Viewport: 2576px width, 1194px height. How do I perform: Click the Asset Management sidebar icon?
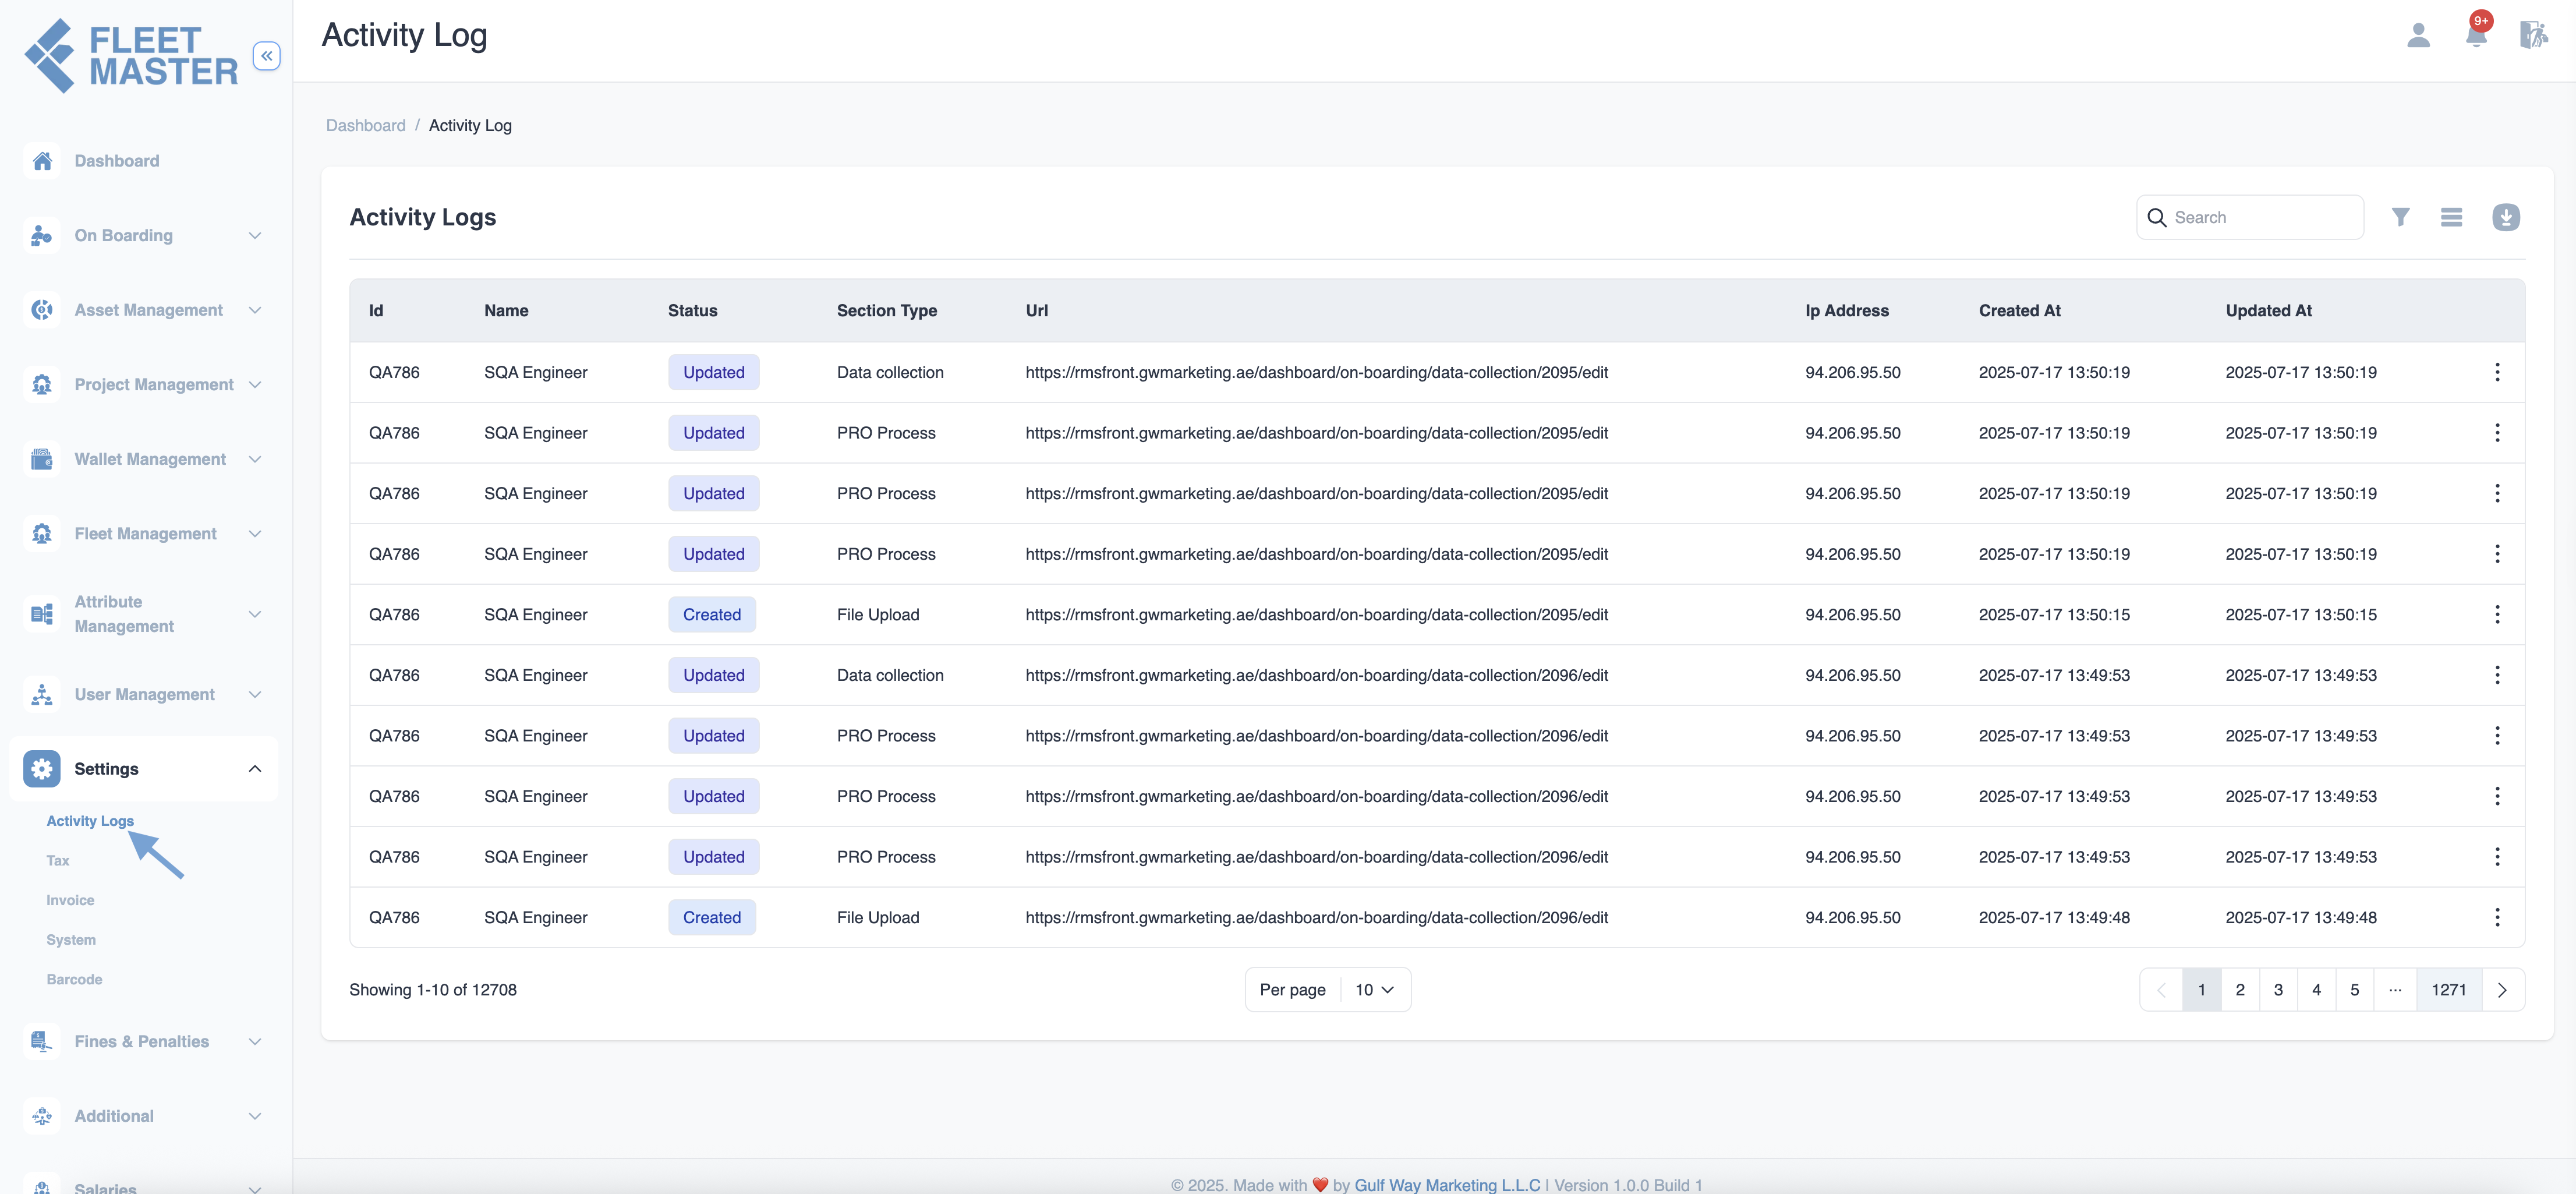tap(42, 310)
